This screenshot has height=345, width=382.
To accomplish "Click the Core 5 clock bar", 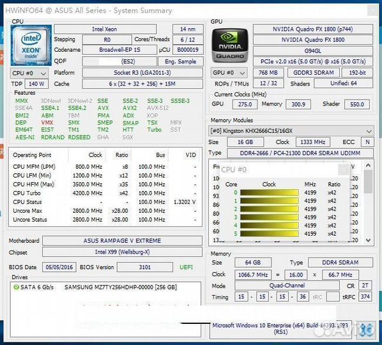I will click(x=269, y=233).
